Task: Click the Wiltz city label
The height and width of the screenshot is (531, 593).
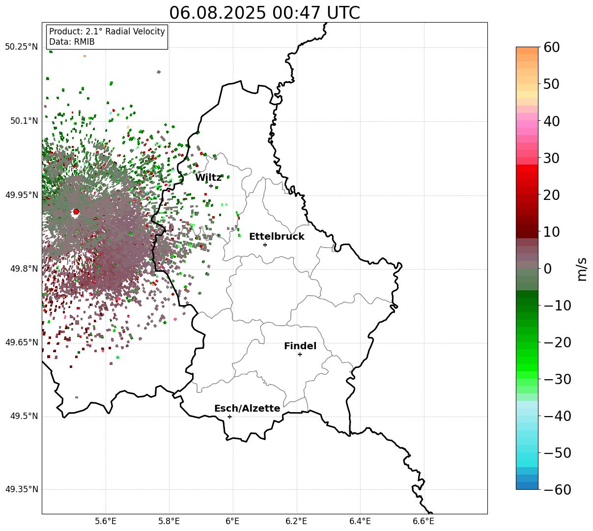Action: 208,178
